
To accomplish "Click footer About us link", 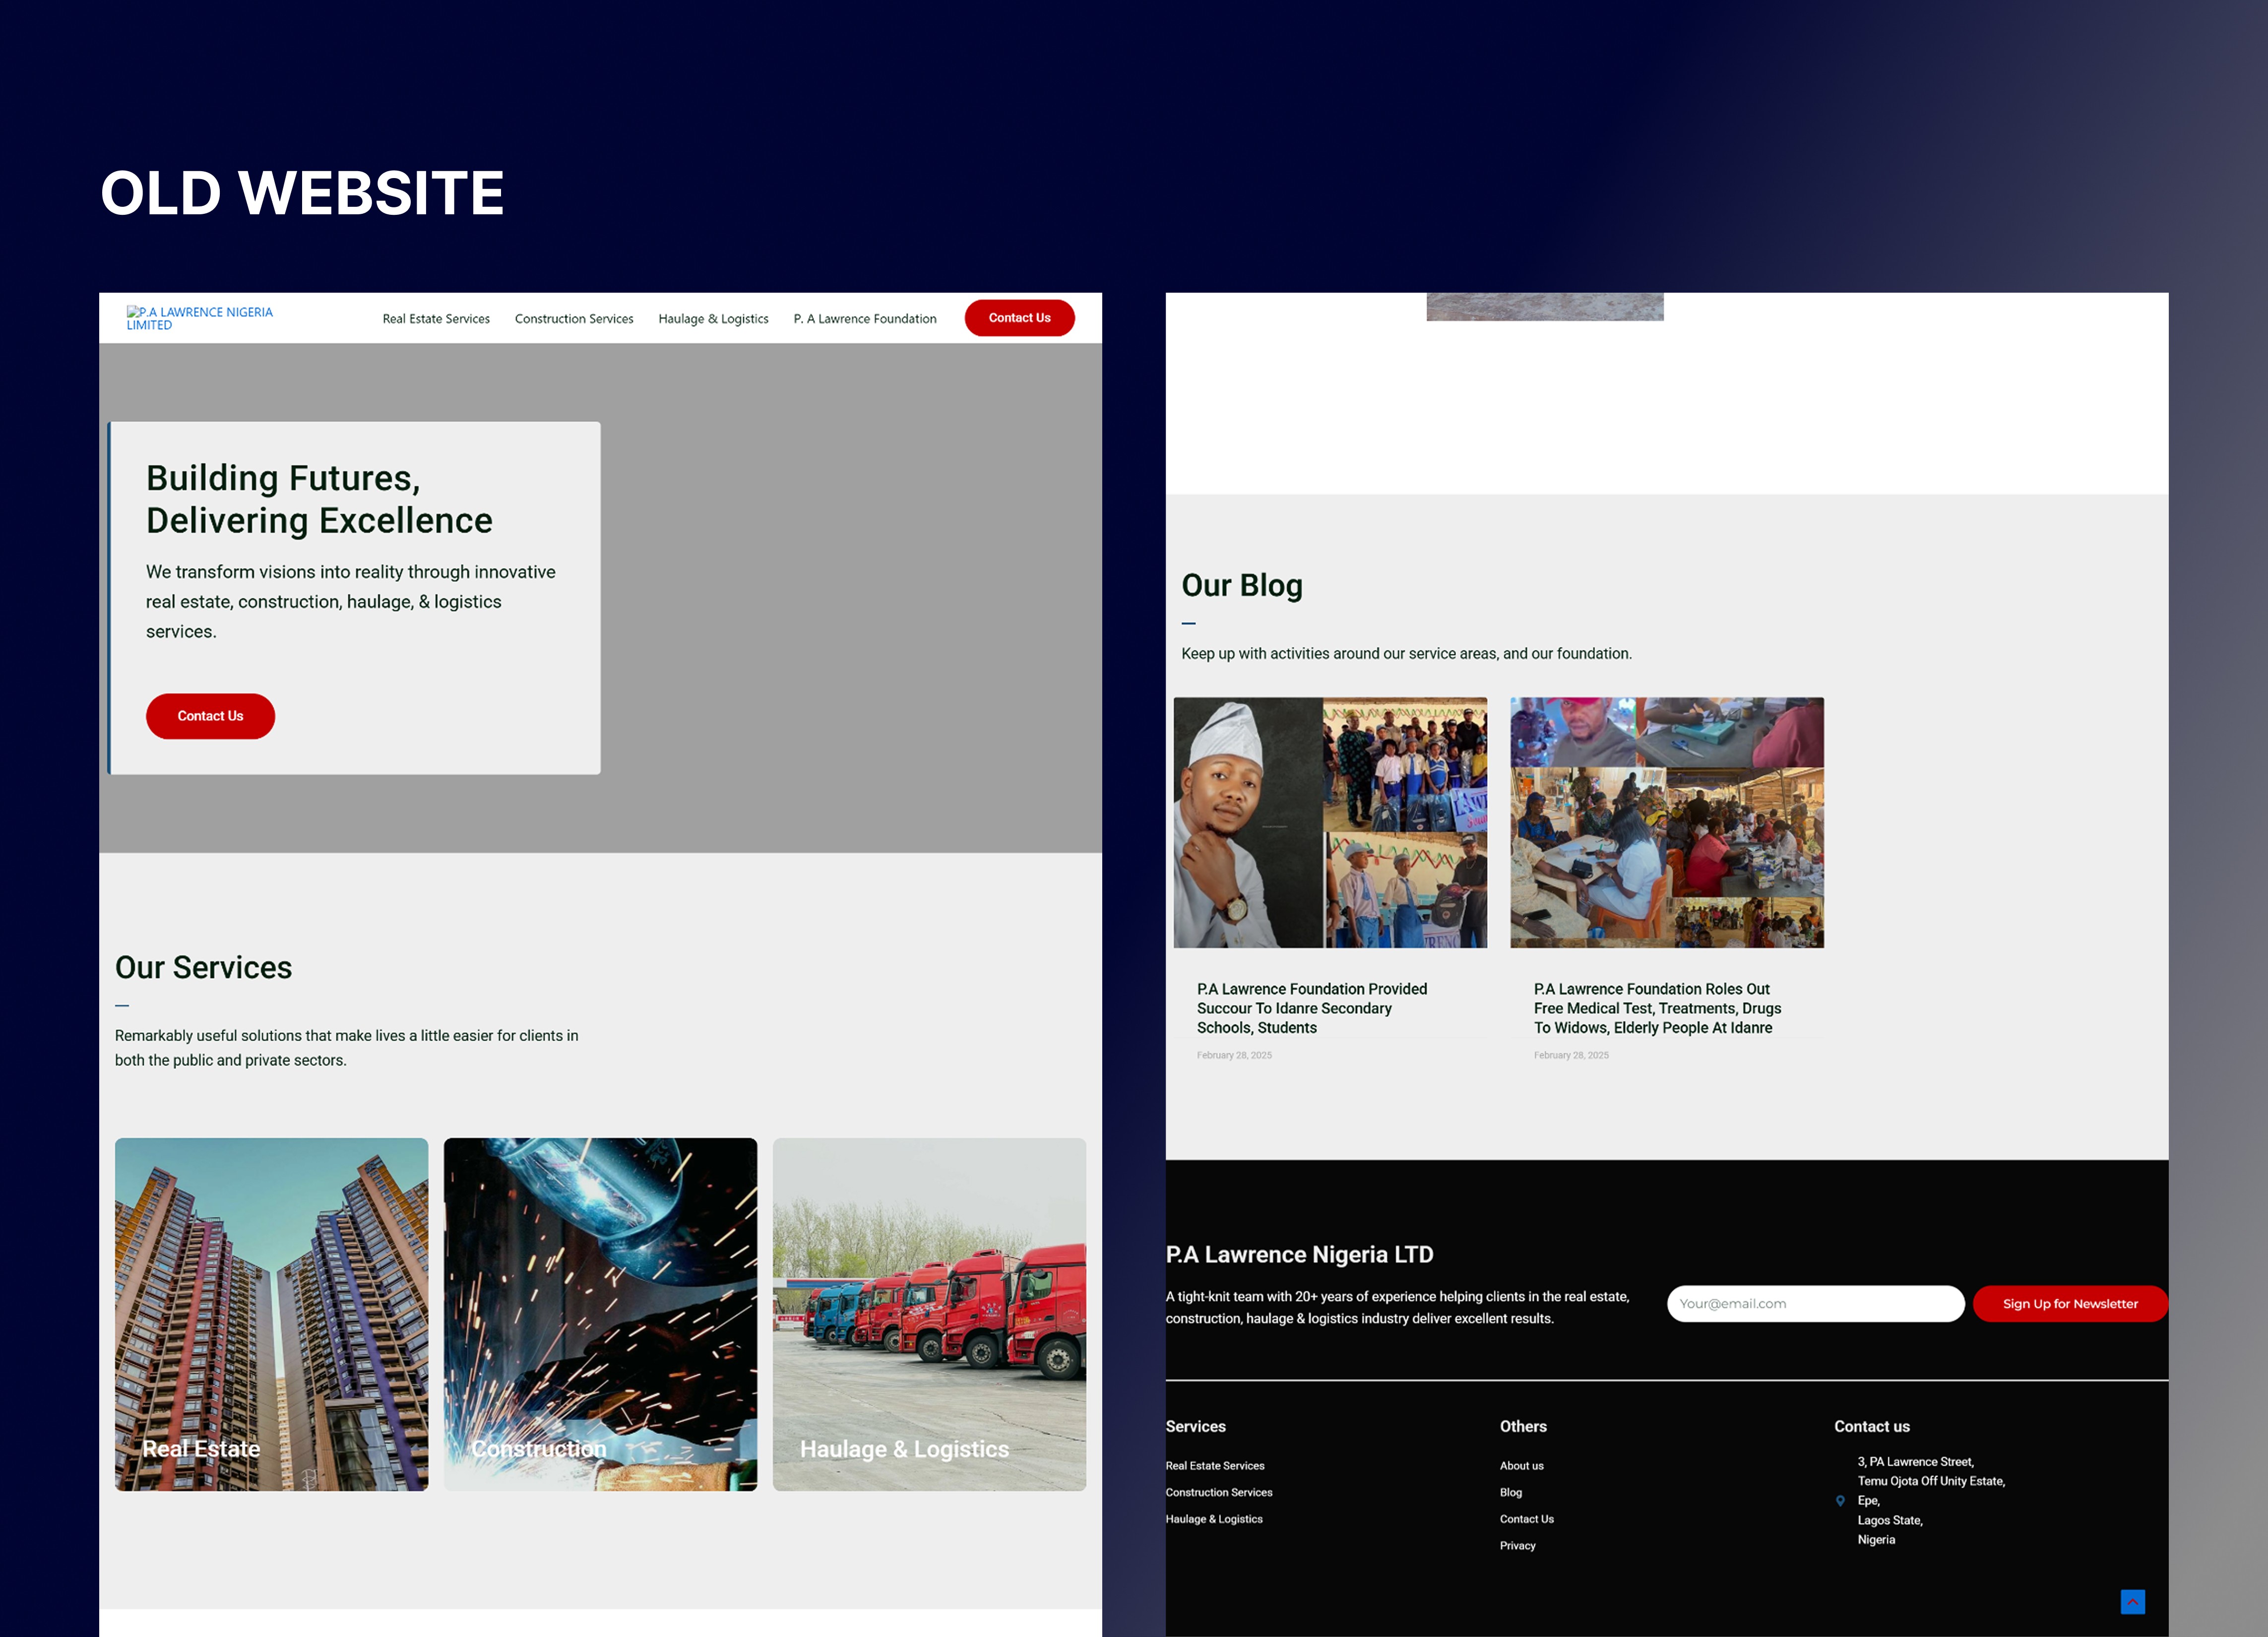I will point(1521,1466).
